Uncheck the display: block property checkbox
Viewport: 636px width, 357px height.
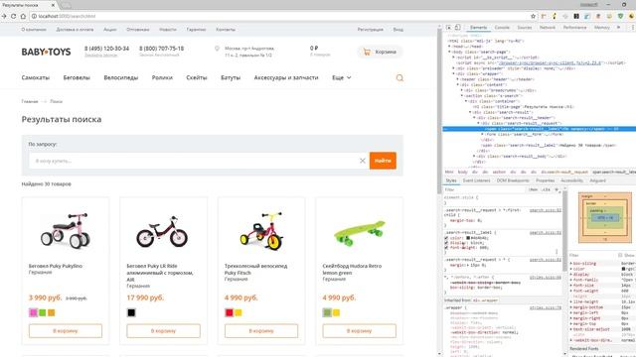(x=446, y=243)
